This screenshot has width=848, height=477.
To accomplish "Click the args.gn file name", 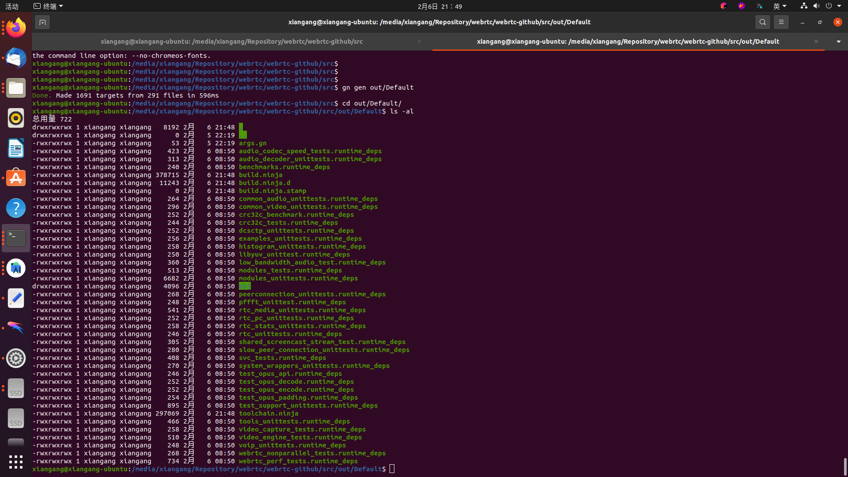I will click(253, 143).
